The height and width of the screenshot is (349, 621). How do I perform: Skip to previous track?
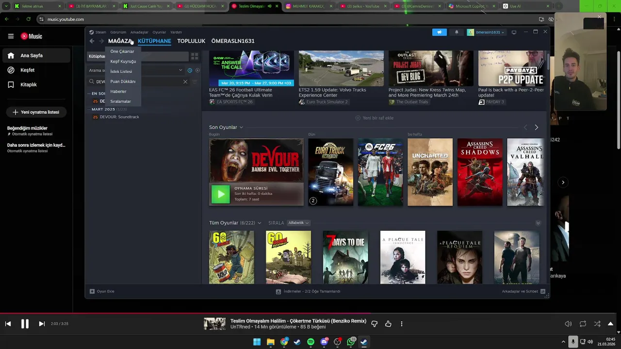8,324
